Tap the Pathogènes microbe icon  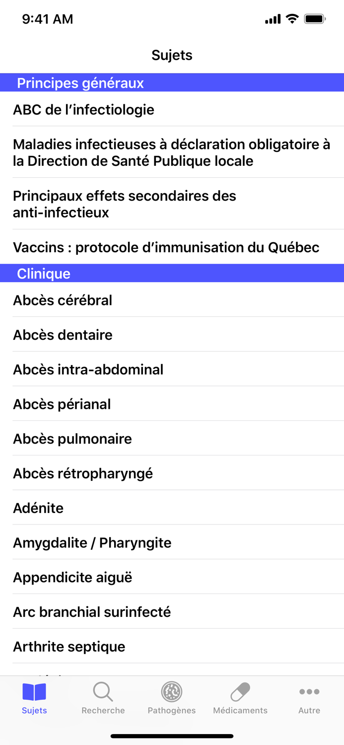[x=171, y=691]
